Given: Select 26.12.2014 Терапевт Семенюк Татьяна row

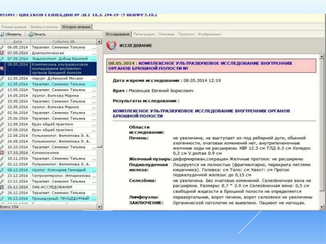Looking at the screenshot, I should 48,193.
